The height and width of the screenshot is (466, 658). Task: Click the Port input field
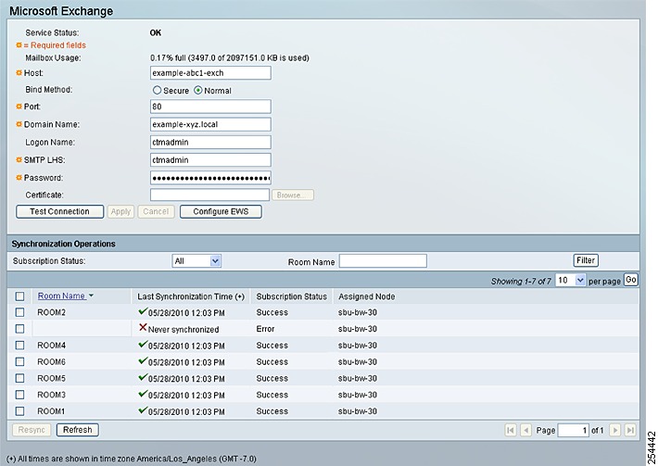(x=210, y=107)
